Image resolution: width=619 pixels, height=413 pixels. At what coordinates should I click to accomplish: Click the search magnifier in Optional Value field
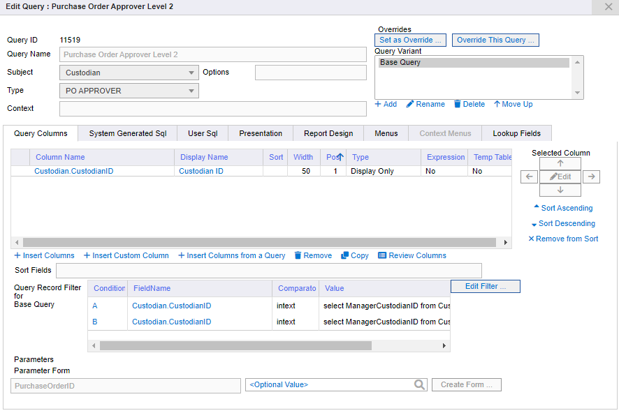click(x=419, y=384)
